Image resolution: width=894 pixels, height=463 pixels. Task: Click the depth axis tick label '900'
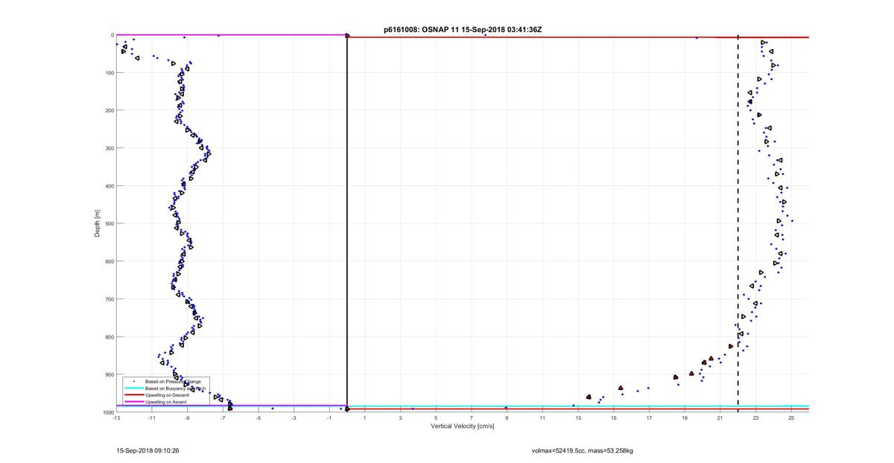pos(109,374)
